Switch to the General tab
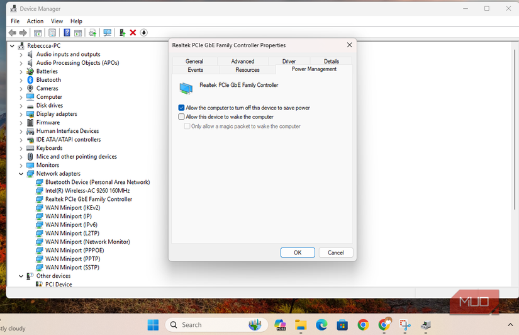The height and width of the screenshot is (335, 519). pos(194,61)
